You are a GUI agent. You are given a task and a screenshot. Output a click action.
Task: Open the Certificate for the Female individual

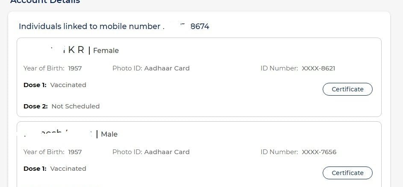tap(347, 89)
